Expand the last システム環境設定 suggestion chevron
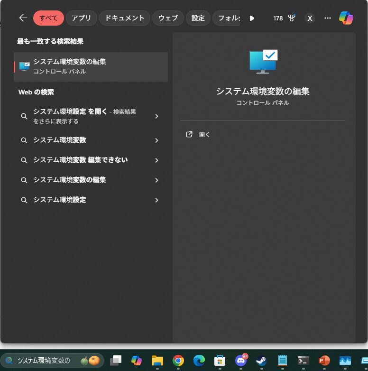Image resolution: width=368 pixels, height=371 pixels. coord(156,200)
